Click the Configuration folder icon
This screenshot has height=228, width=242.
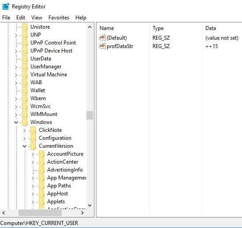point(33,138)
